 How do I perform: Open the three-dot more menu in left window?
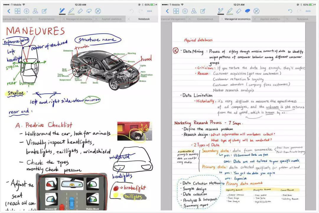click(149, 11)
